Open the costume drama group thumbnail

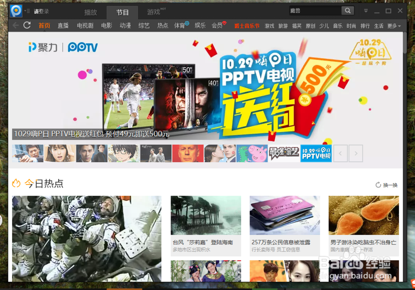[x=206, y=271]
